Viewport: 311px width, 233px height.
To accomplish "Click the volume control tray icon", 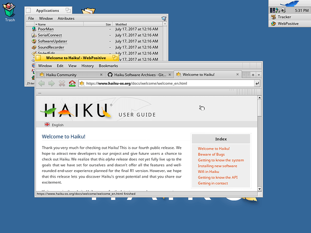I will pos(283,10).
